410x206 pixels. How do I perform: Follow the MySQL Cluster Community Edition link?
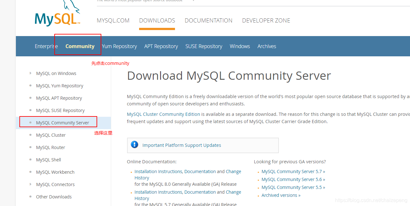click(164, 114)
